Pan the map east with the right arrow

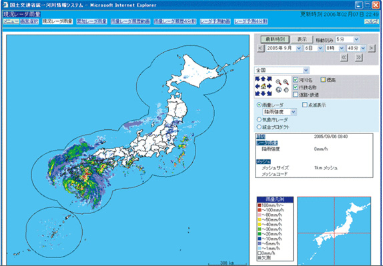pos(269,86)
